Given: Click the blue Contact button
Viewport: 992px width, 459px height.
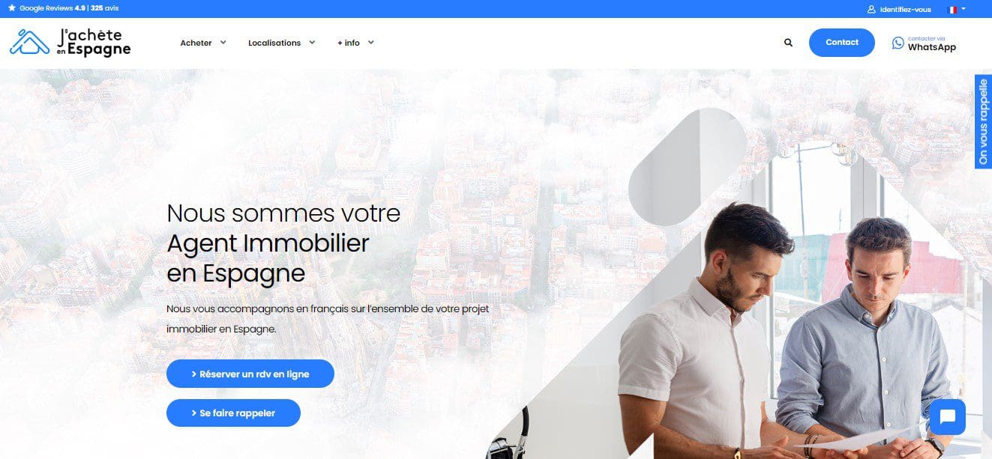Looking at the screenshot, I should point(842,43).
